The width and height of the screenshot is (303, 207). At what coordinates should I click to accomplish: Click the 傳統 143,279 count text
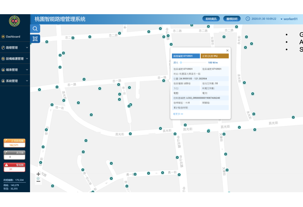pyautogui.click(x=11, y=185)
